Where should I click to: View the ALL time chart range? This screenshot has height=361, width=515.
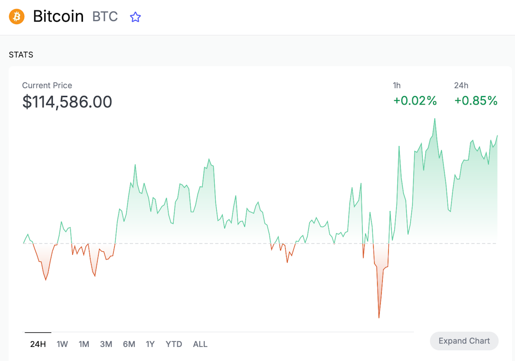click(200, 344)
